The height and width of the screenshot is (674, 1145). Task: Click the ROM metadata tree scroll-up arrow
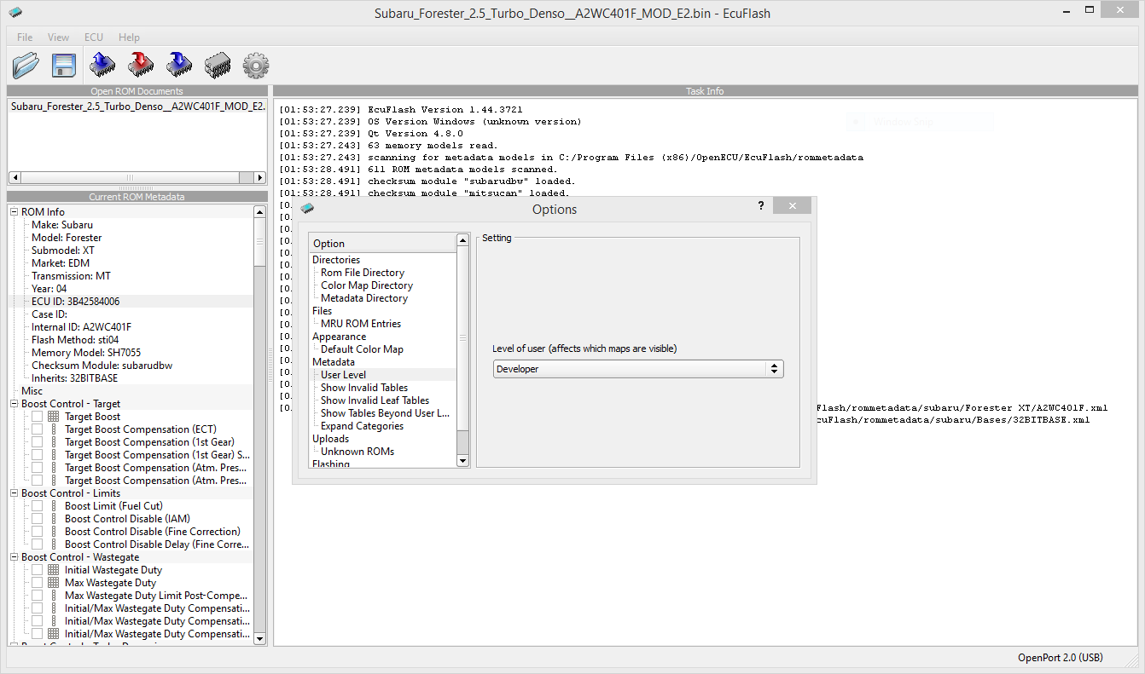pos(260,211)
